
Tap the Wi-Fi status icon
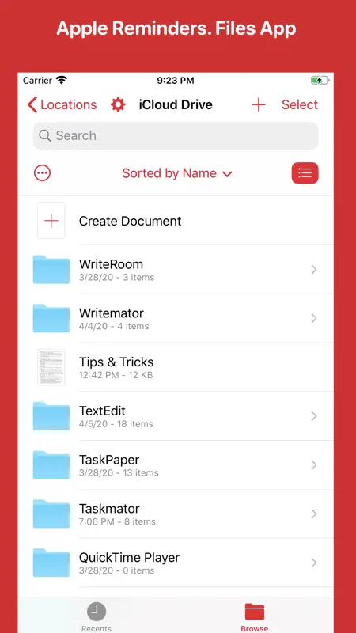click(x=62, y=80)
